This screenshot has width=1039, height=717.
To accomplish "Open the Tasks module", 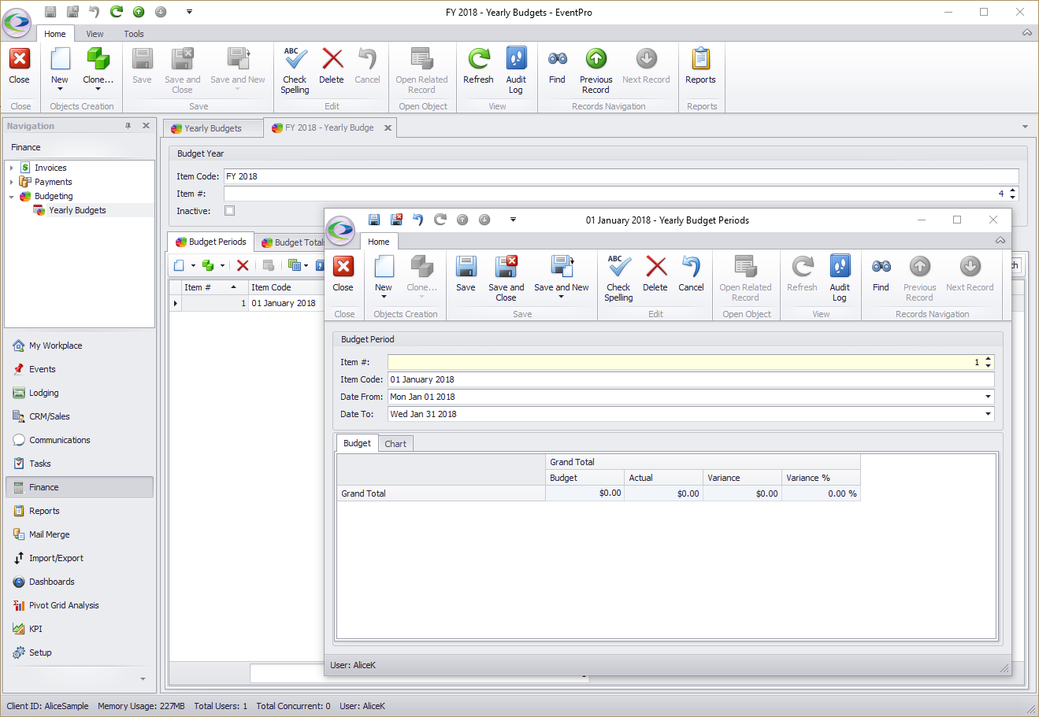I will click(x=40, y=464).
